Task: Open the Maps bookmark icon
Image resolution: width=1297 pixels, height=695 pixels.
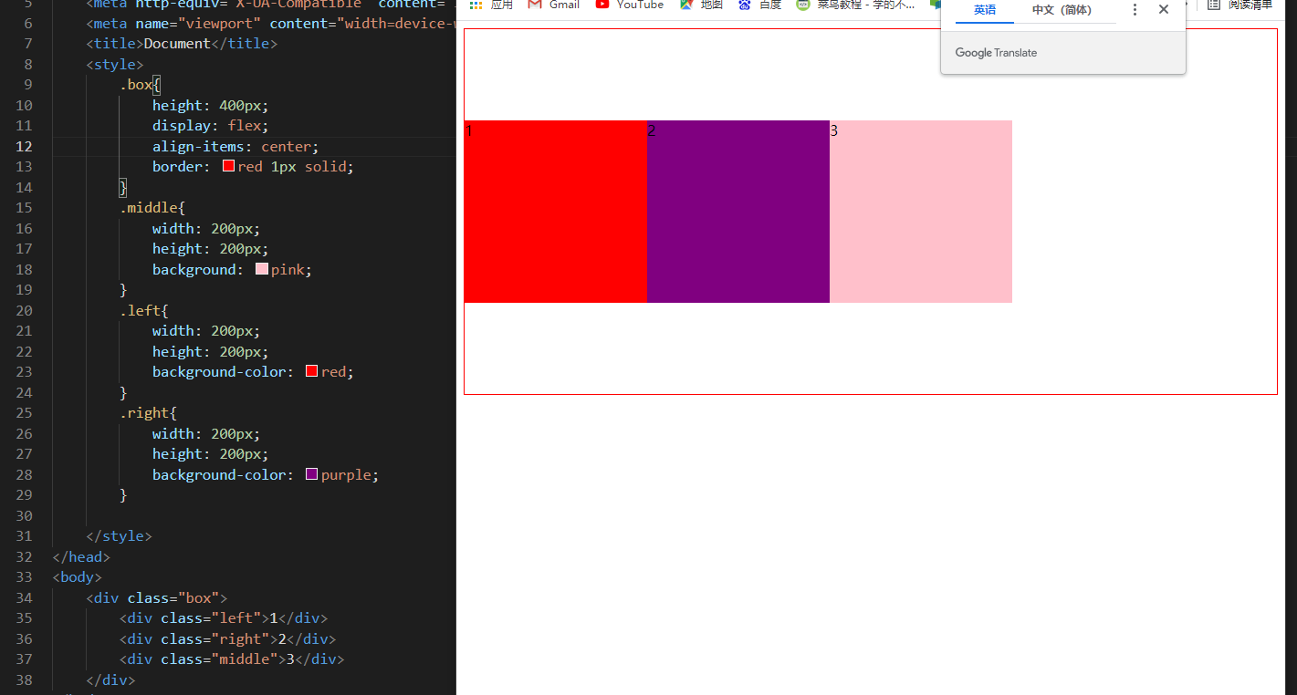Action: tap(686, 5)
